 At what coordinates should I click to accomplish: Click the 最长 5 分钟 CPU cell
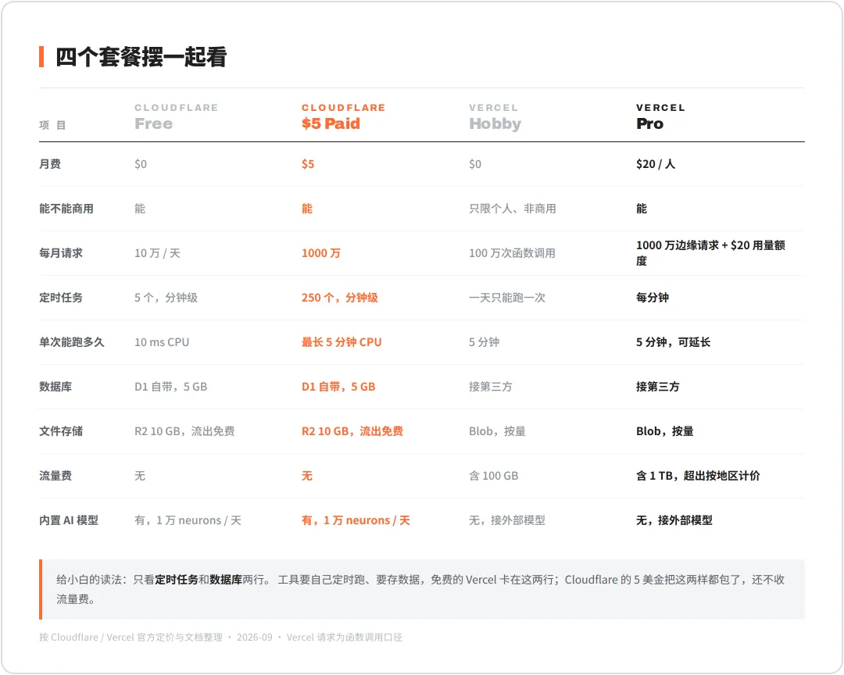click(x=342, y=342)
